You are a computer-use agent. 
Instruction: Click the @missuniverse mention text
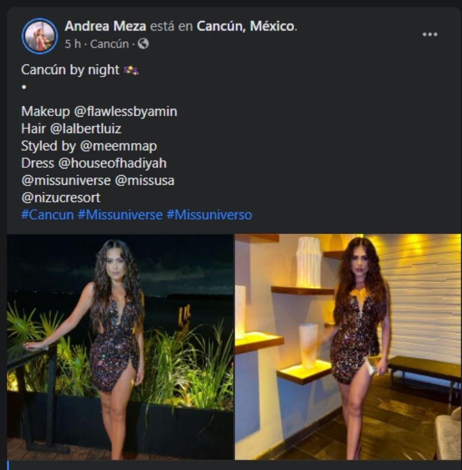coord(66,181)
